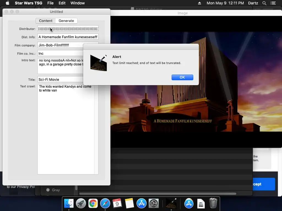
Task: Open the Applications folder in the Dock
Action: pyautogui.click(x=189, y=204)
